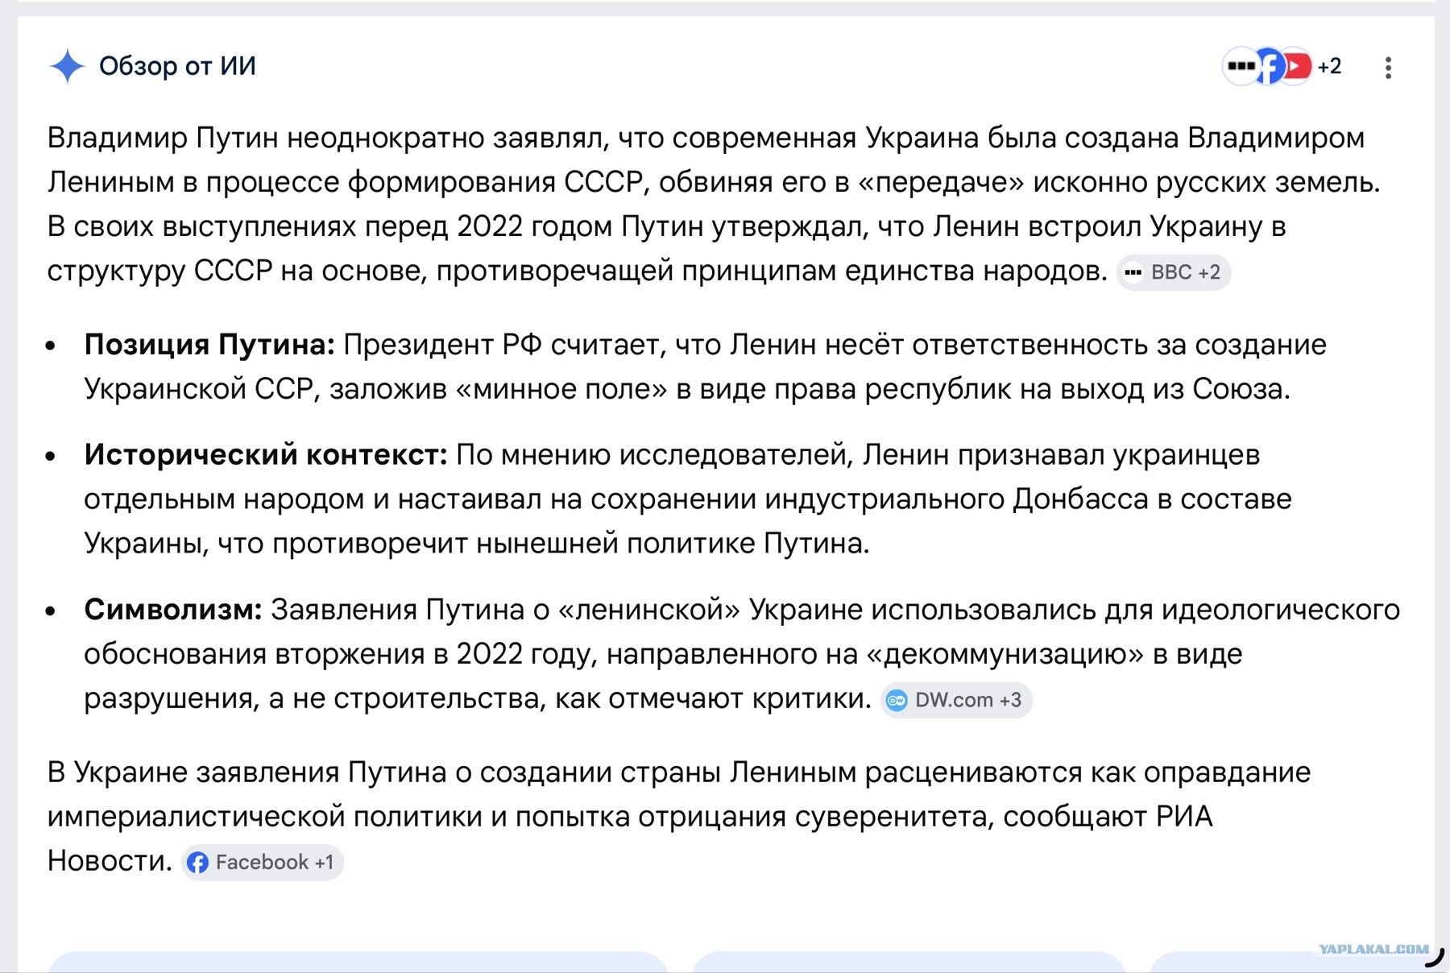The image size is (1450, 973).
Task: Click the Facebook source icon in the header
Action: (x=1270, y=66)
